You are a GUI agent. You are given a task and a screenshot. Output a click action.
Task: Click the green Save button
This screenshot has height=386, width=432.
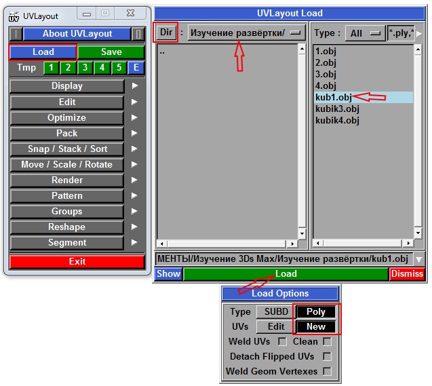click(111, 52)
